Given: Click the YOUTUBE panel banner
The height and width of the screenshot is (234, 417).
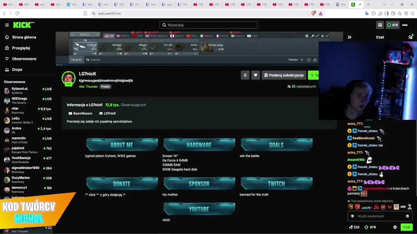Looking at the screenshot, I should (199, 209).
